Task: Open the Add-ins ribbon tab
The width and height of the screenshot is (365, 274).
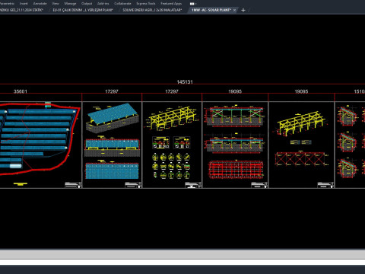Action: point(103,4)
